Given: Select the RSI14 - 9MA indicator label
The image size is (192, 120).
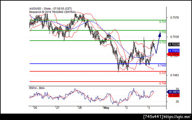Looking at the screenshot, I should 37,88.
